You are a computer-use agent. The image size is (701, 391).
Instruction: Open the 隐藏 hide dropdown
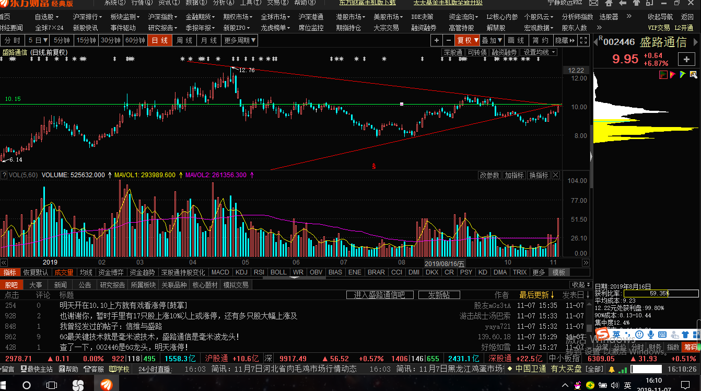566,40
